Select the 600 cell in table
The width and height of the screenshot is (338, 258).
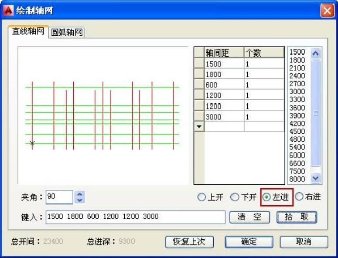click(224, 85)
